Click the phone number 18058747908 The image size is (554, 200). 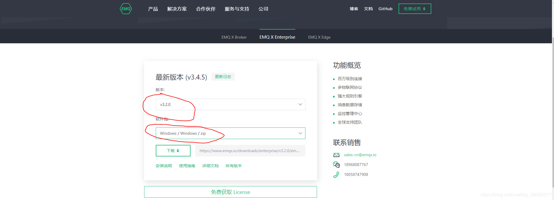(x=356, y=174)
